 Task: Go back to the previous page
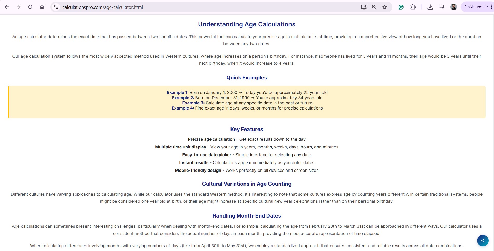(x=7, y=7)
